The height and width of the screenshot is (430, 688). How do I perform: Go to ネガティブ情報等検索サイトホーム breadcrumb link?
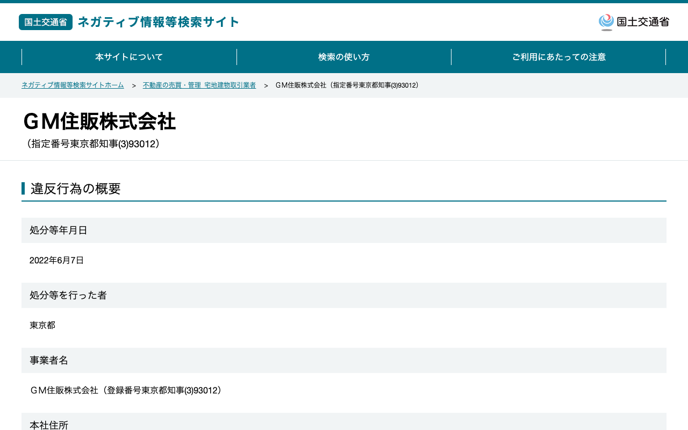click(x=73, y=85)
